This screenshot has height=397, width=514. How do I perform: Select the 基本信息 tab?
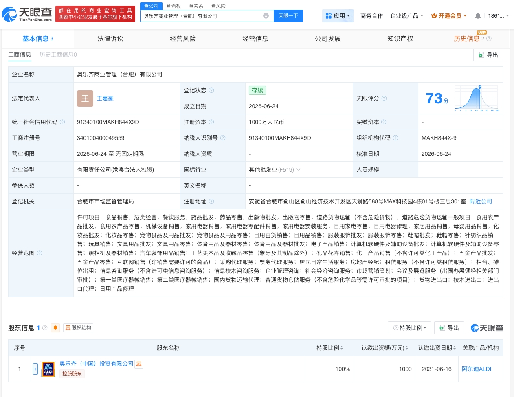tap(38, 39)
